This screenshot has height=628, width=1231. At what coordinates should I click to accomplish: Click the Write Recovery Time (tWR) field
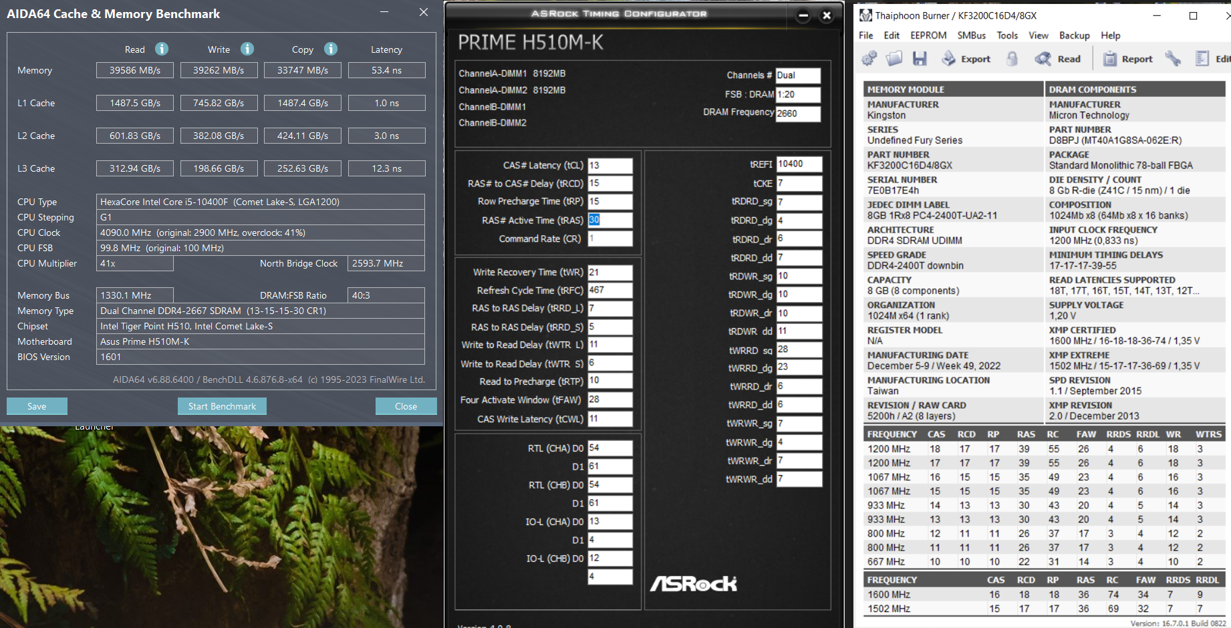[x=610, y=272]
